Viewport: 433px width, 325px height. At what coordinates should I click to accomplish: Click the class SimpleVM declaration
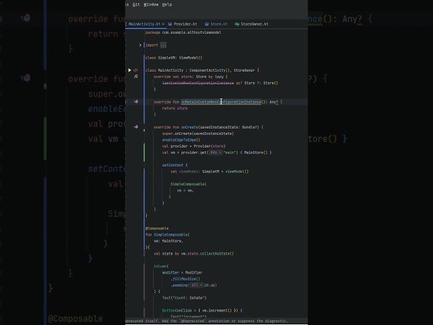[x=174, y=58]
